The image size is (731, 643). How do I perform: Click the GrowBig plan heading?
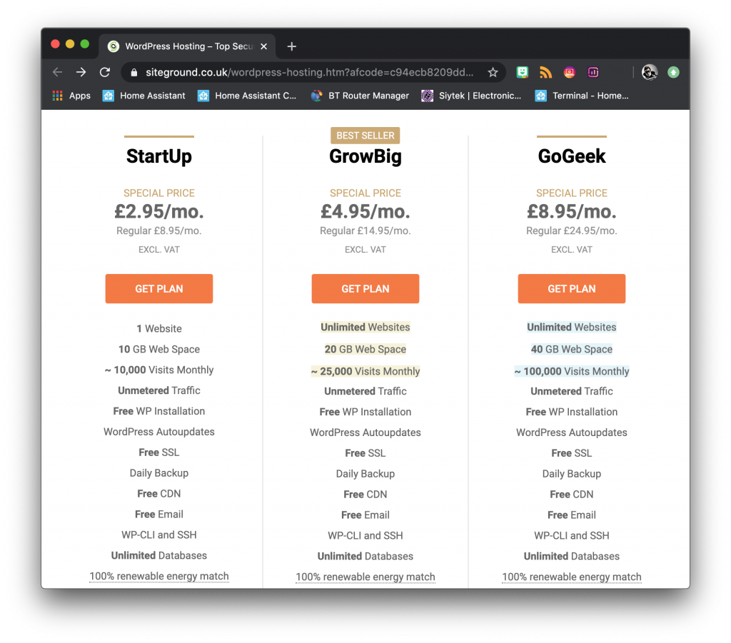[x=365, y=156]
